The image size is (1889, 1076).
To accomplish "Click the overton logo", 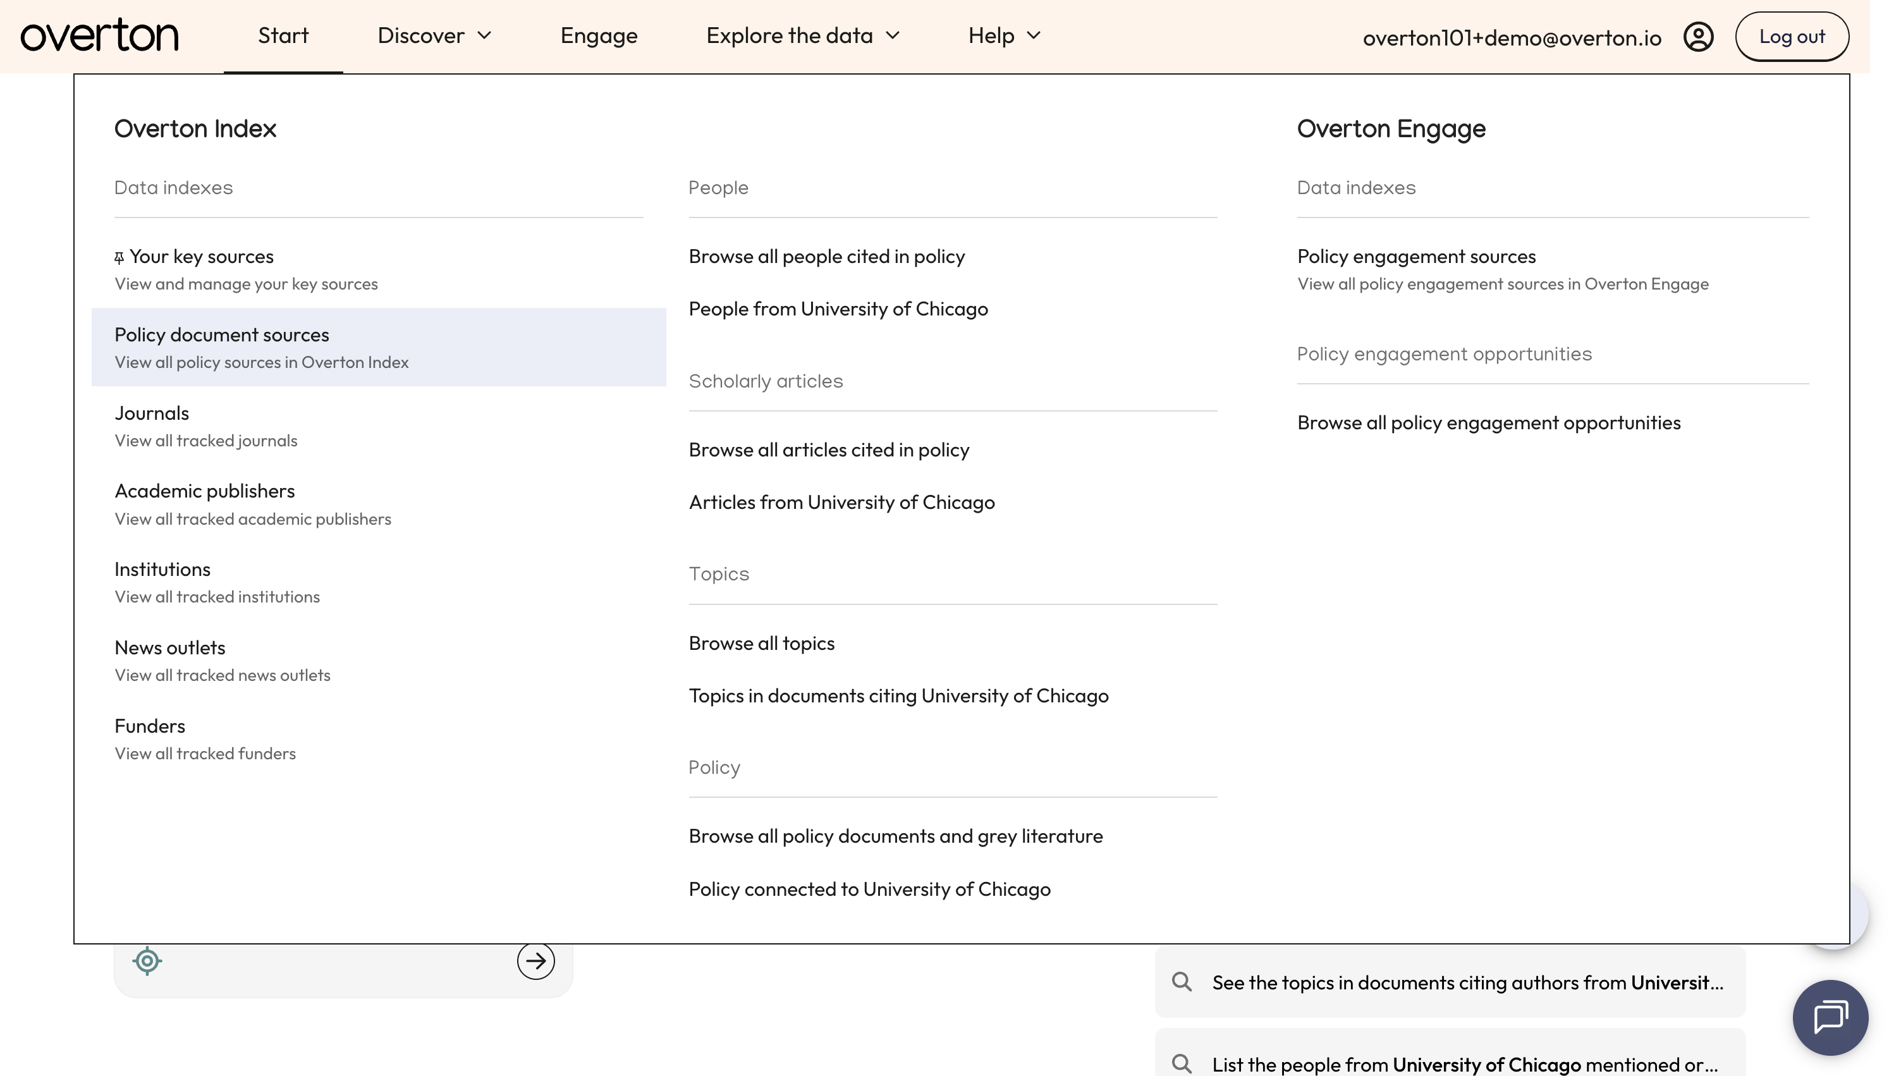I will pyautogui.click(x=99, y=35).
